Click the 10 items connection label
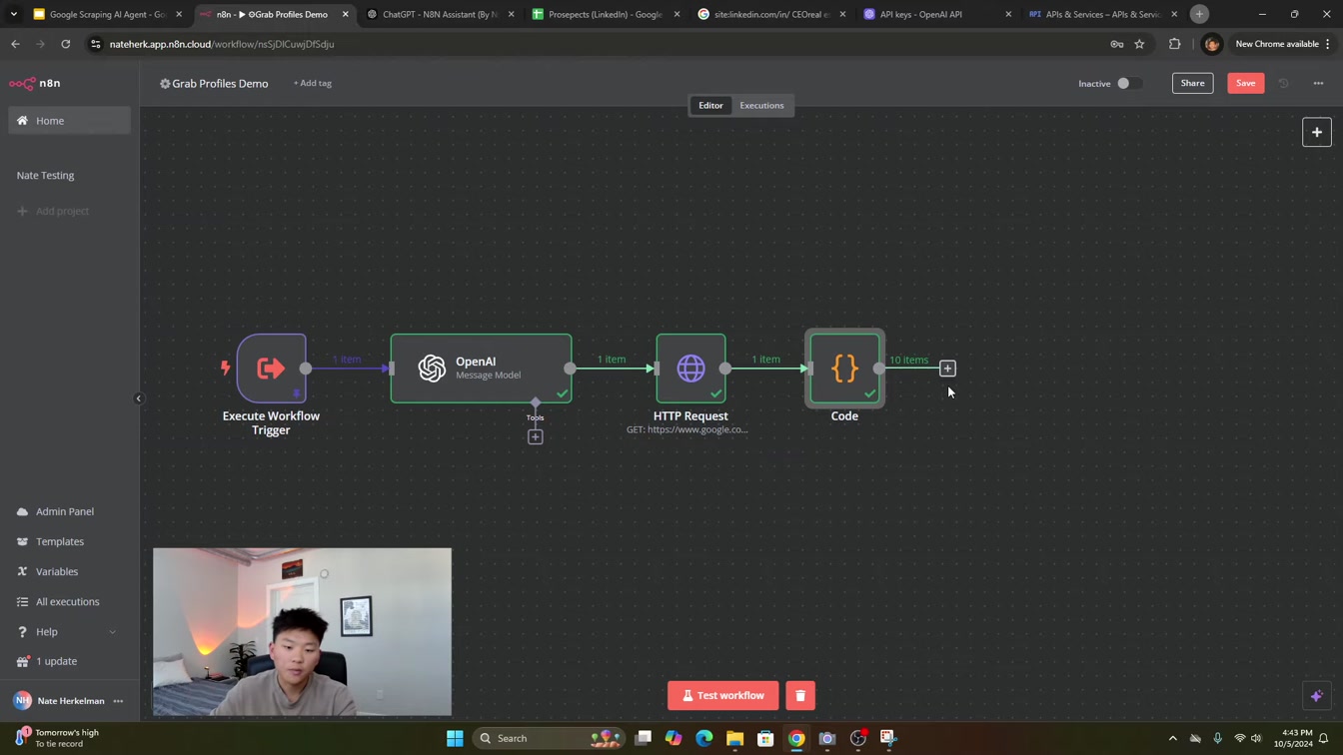This screenshot has width=1343, height=755. point(908,361)
